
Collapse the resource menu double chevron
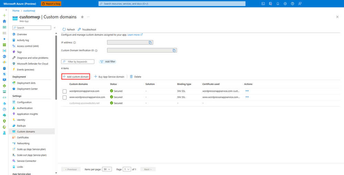[x=54, y=28]
